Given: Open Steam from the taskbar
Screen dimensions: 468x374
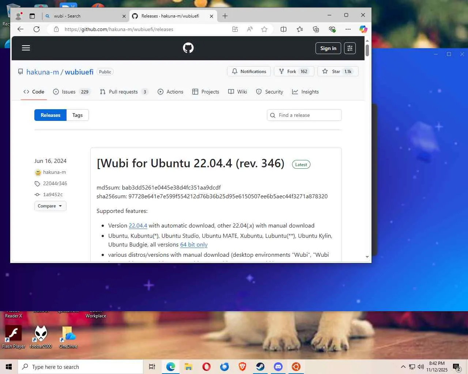Looking at the screenshot, I should (x=260, y=367).
